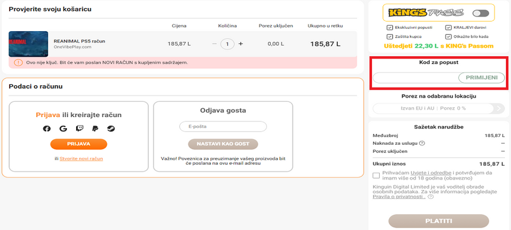Click the discount code input field
Viewport: 511px width, 230px height.
coord(416,78)
